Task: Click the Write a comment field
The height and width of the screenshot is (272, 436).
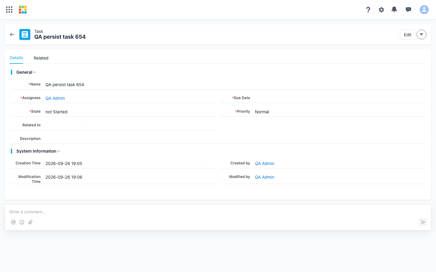Action: [218, 212]
